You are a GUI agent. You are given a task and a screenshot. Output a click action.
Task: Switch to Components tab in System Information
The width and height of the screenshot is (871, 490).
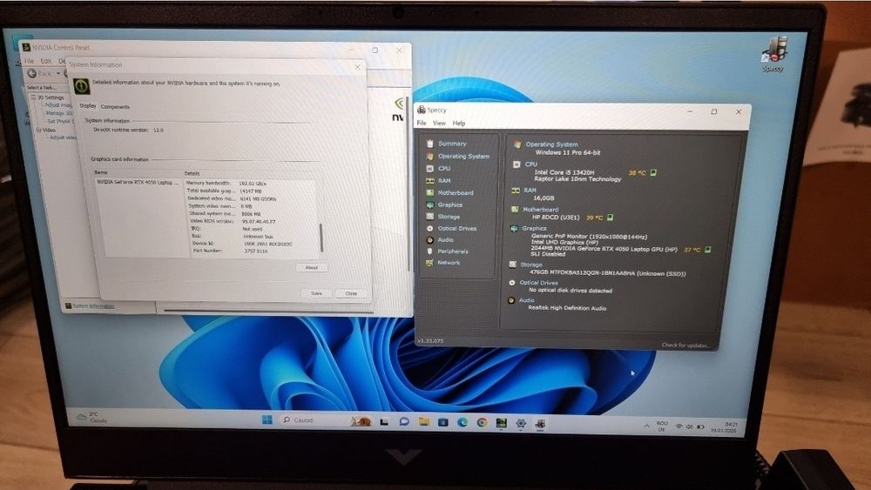[x=115, y=106]
